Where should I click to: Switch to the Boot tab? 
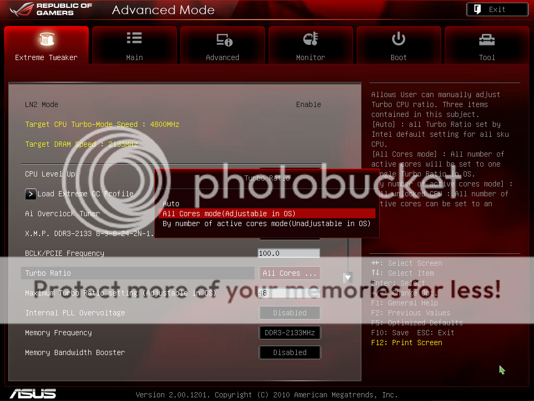pyautogui.click(x=399, y=45)
